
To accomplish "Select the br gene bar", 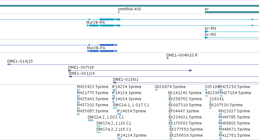I will click(232, 12).
